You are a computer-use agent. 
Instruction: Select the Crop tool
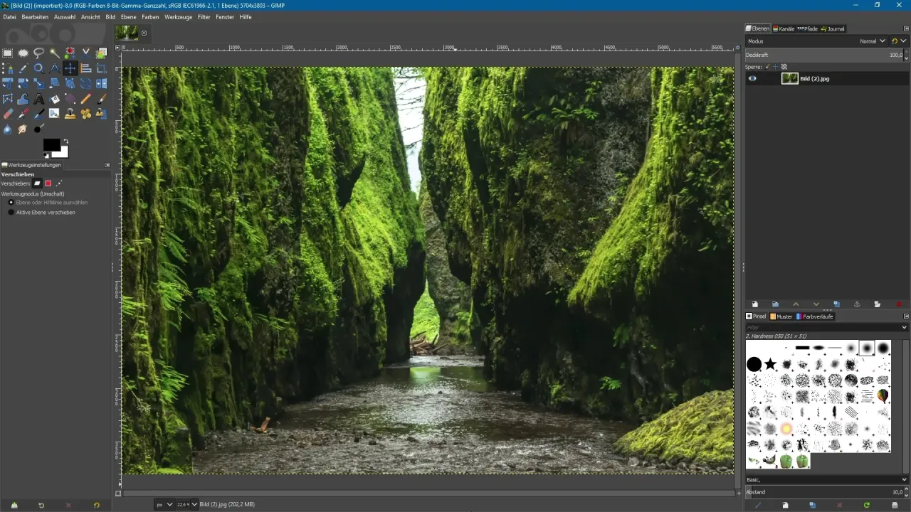point(100,68)
